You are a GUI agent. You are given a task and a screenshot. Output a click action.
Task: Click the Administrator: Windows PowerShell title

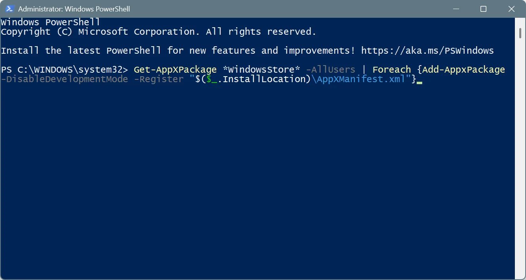(73, 9)
